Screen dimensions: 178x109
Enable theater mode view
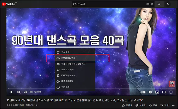click(164, 92)
